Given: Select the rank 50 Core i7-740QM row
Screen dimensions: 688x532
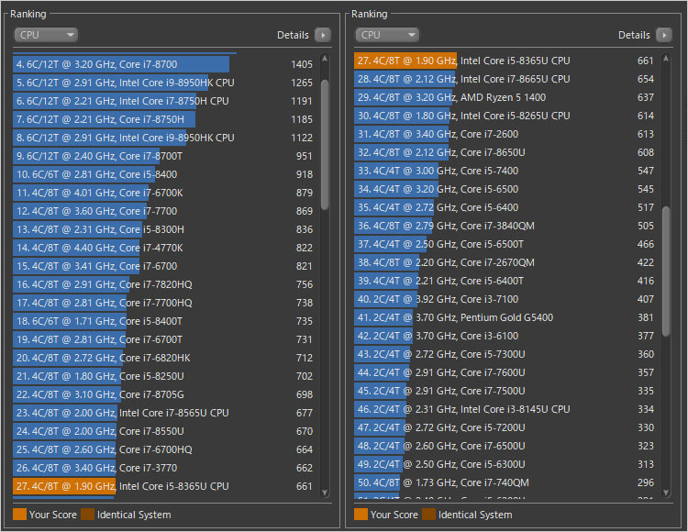Looking at the screenshot, I should click(505, 482).
